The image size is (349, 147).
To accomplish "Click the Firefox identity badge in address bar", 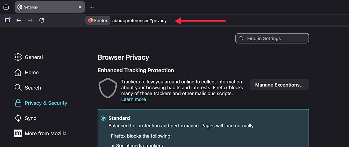I will click(x=98, y=21).
